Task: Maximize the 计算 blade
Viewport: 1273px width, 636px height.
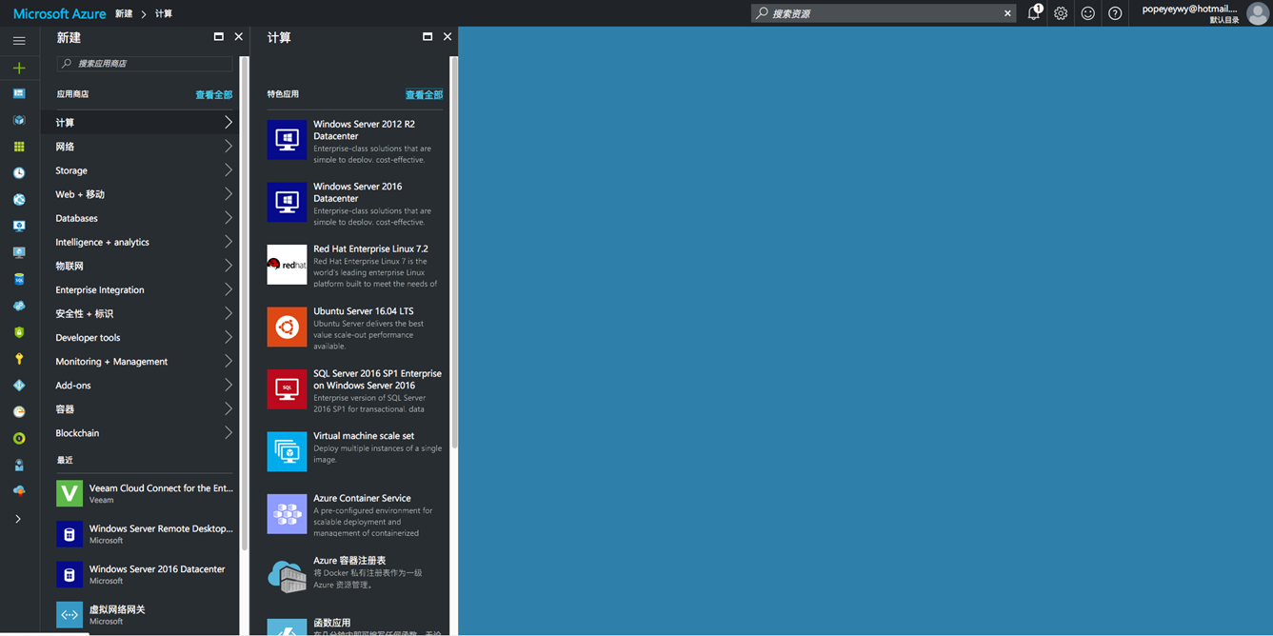Action: [428, 37]
